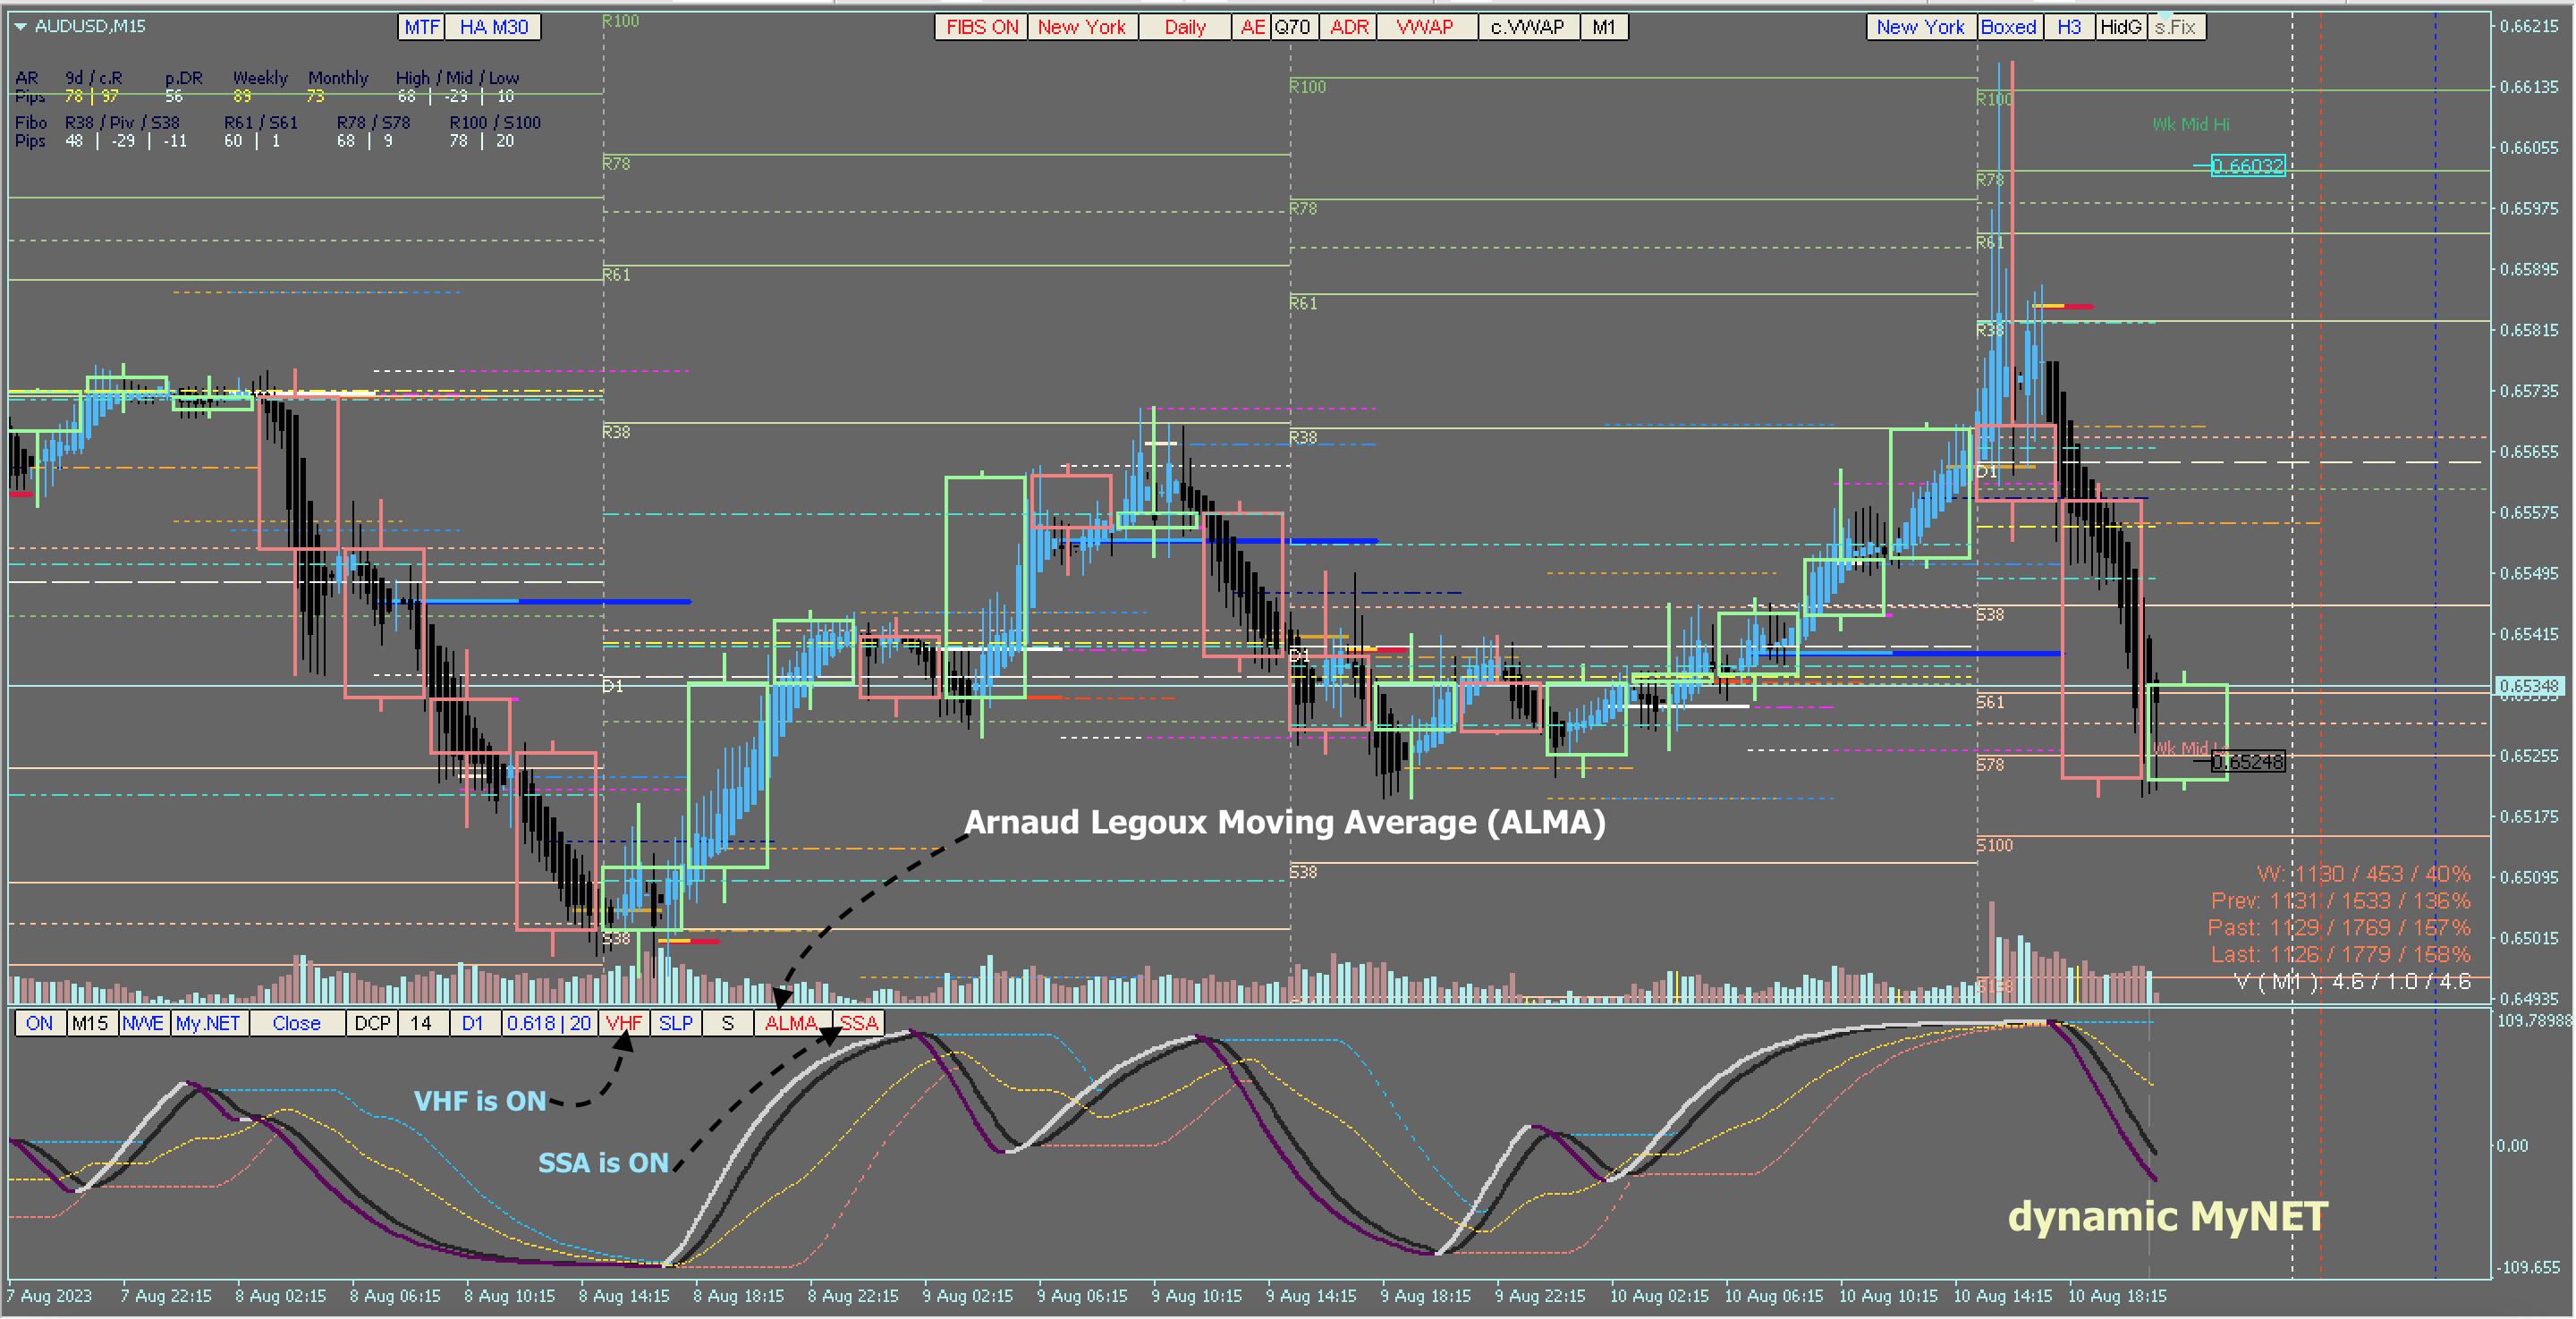2576x1319 pixels.
Task: Click the 0.66032 Wk Mid Hi price label
Action: coord(2247,166)
